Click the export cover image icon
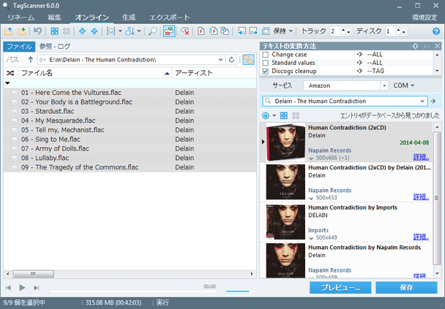Viewport: 445px width, 309px height. pyautogui.click(x=253, y=31)
